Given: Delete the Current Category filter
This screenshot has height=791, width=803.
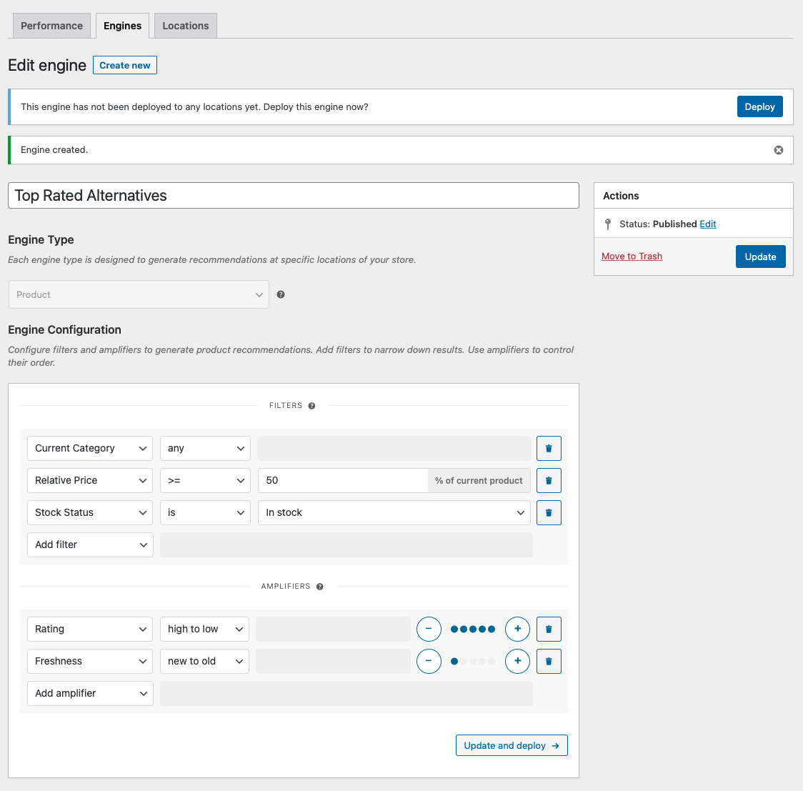Looking at the screenshot, I should (549, 448).
